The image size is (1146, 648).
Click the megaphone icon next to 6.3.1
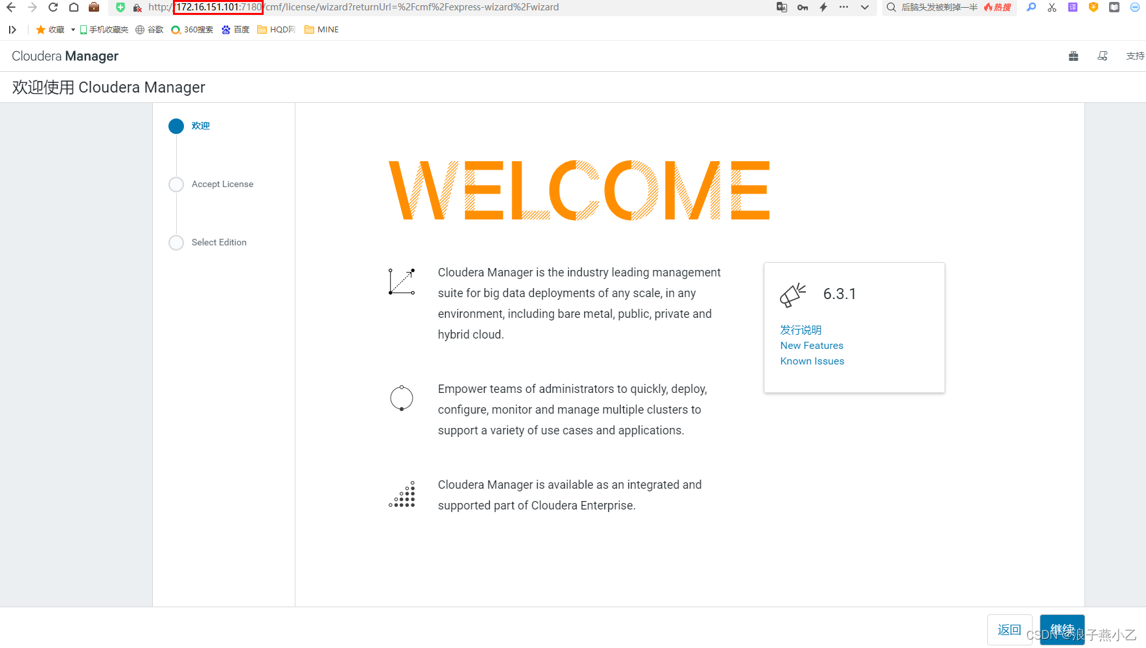click(793, 295)
